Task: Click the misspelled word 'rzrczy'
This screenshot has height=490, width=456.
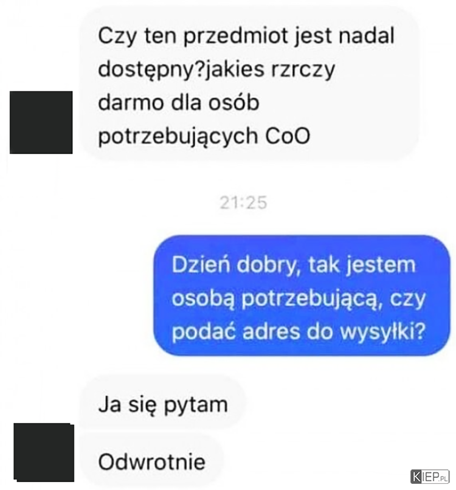Action: (x=303, y=70)
